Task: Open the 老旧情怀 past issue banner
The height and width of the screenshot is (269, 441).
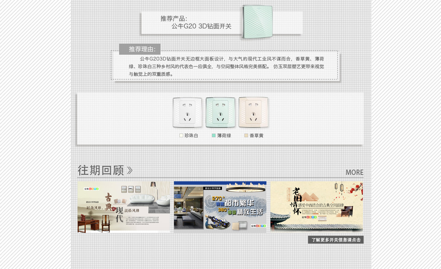Action: 317,207
